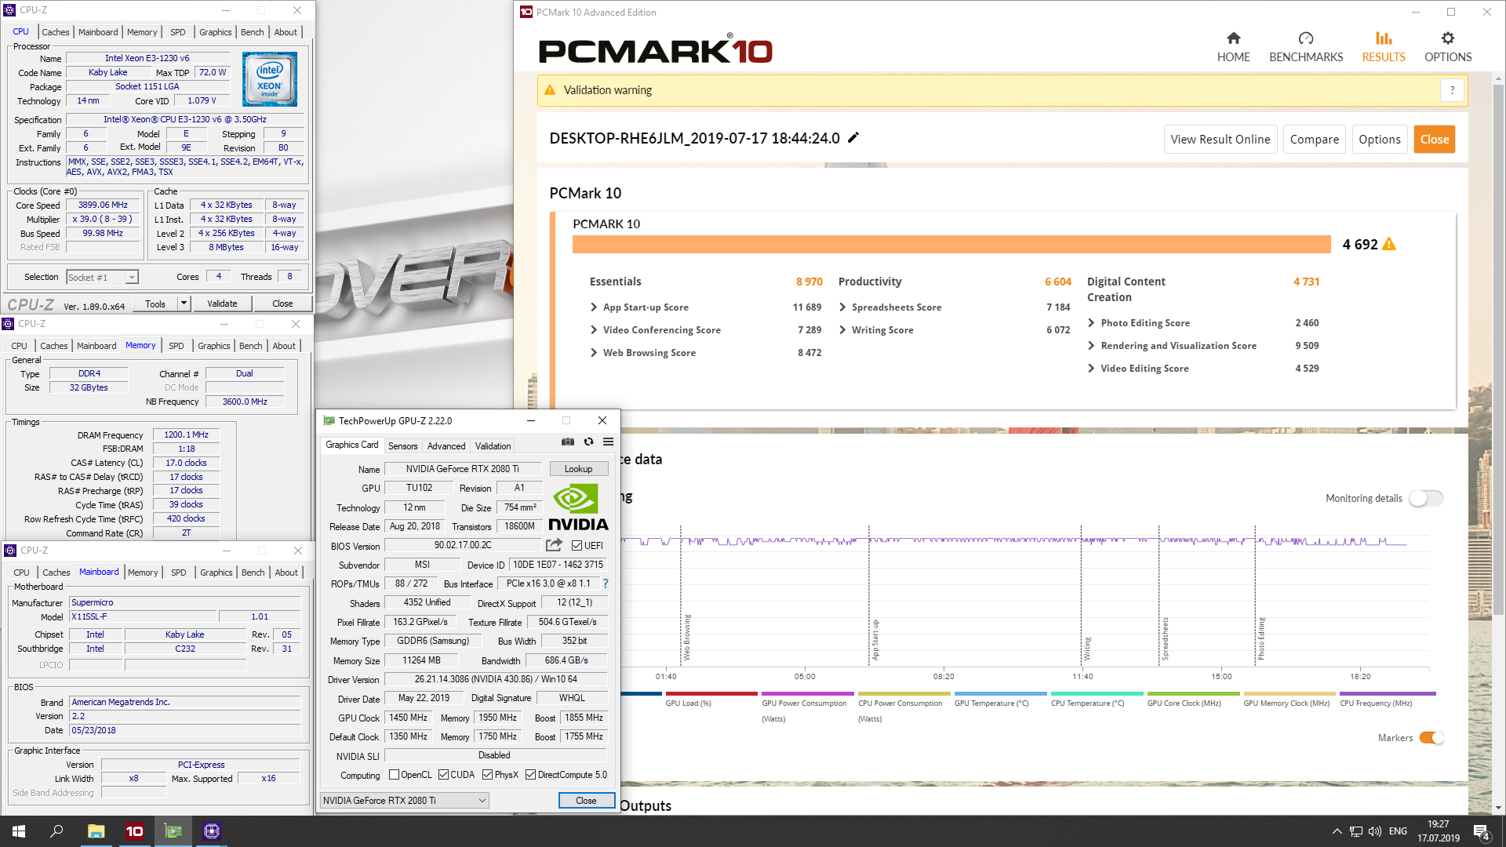Click the taskbar clock showing 19:27

1438,831
